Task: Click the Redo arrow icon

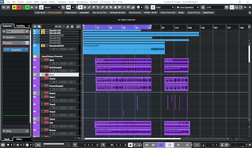Action: [8, 7]
